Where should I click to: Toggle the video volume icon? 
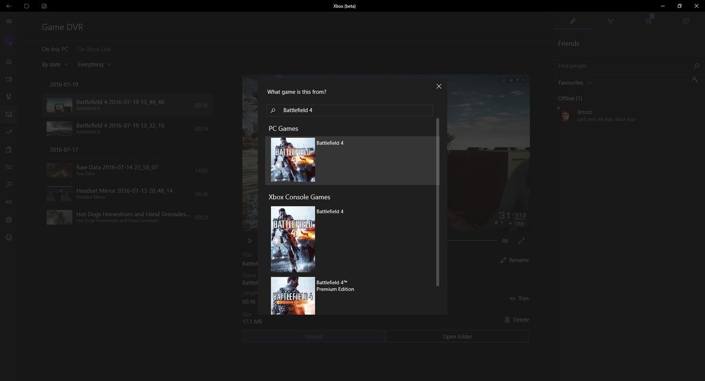[505, 241]
